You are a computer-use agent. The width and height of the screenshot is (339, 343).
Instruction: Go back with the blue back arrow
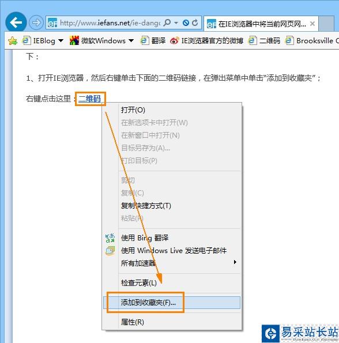coord(16,22)
